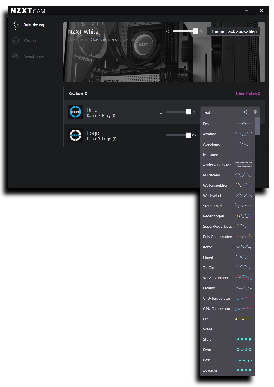274x387 pixels.
Task: Select the Beleuchtung sidebar icon
Action: coord(16,25)
